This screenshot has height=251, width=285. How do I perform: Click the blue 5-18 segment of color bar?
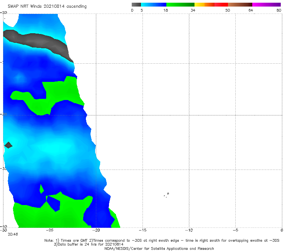(154, 5)
